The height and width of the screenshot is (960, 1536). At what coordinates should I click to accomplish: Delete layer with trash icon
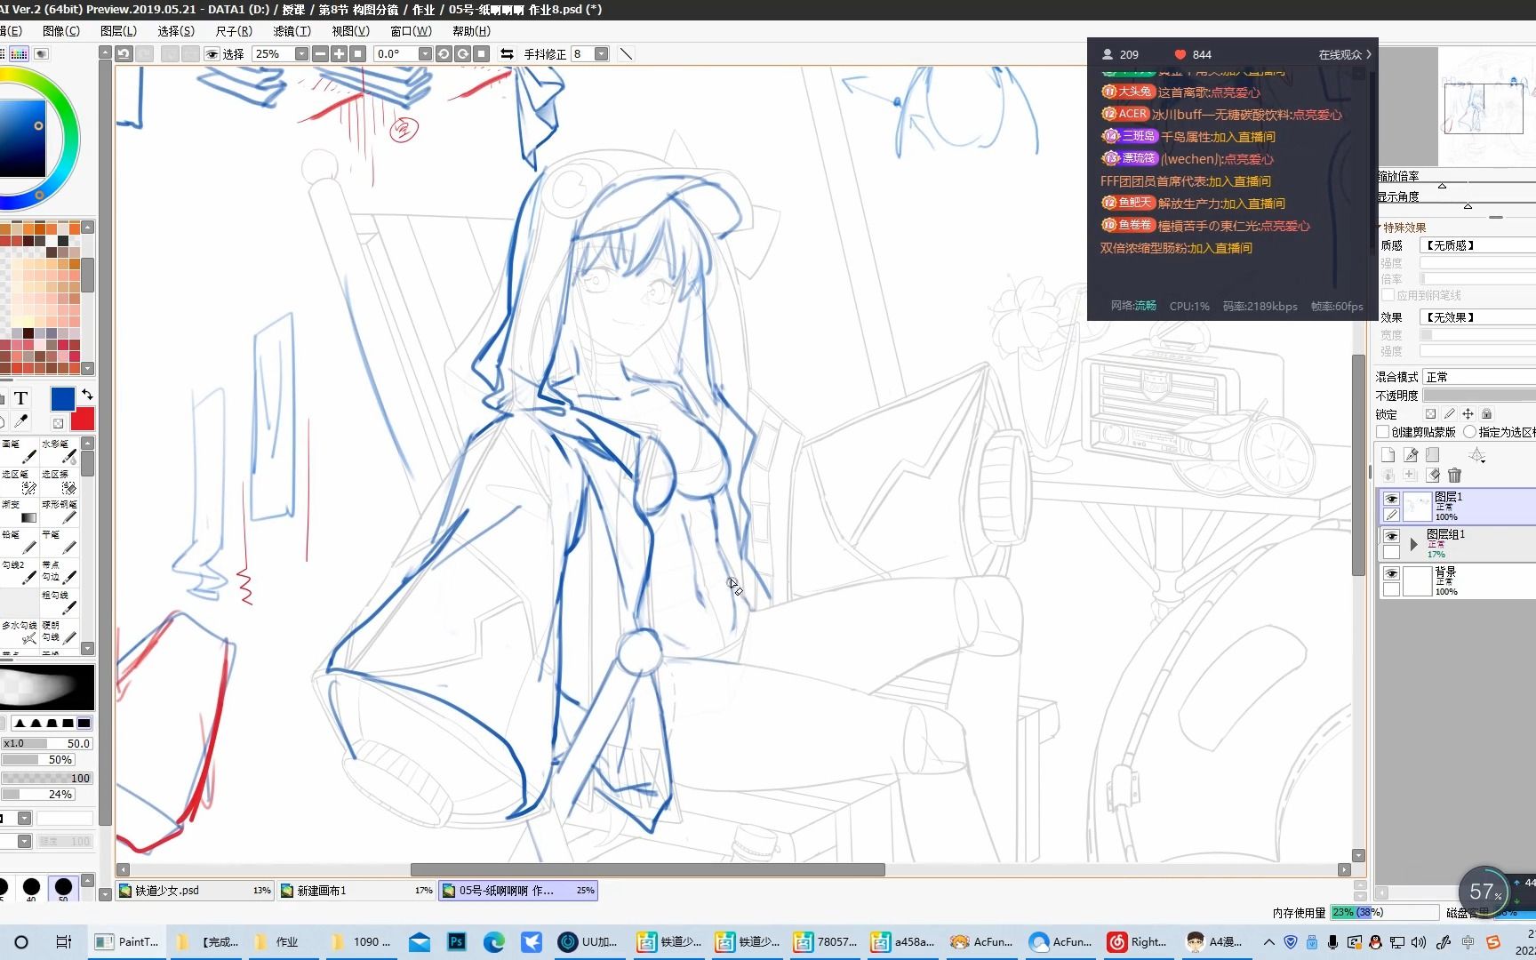1454,475
